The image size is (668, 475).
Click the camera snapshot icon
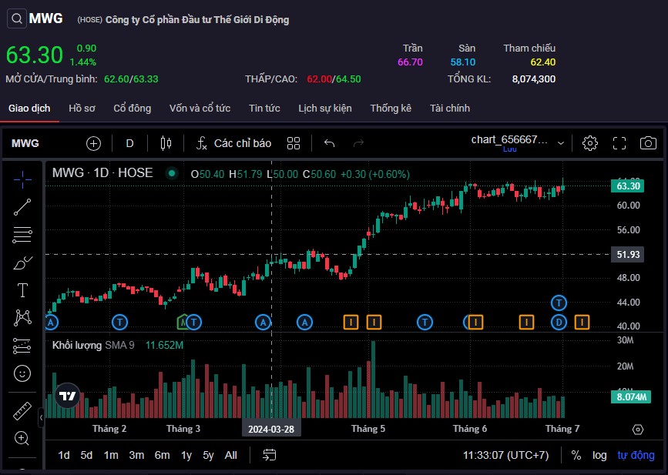coord(649,143)
